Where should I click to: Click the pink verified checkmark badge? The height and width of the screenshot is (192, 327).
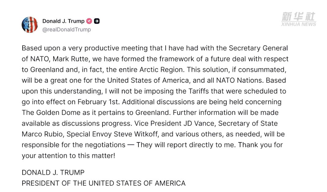[x=89, y=21]
